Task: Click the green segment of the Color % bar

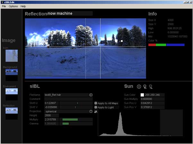Action: 161,45
